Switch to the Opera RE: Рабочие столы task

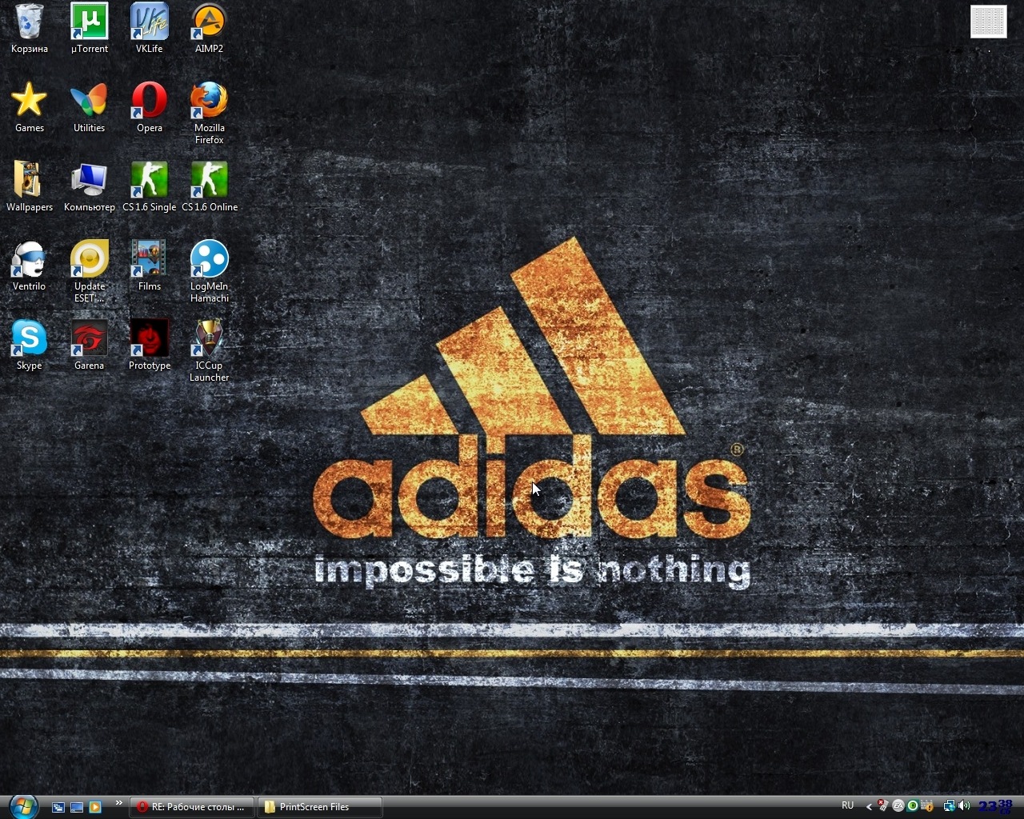[x=193, y=807]
